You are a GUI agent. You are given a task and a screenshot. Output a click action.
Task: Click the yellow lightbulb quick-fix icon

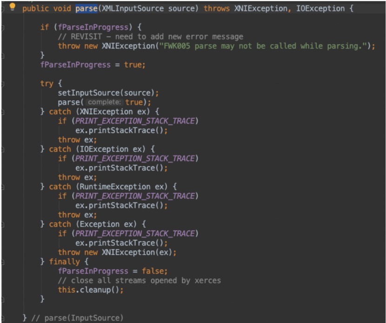pos(12,7)
